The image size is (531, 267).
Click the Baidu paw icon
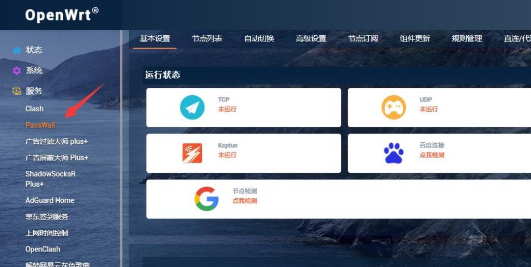point(394,153)
